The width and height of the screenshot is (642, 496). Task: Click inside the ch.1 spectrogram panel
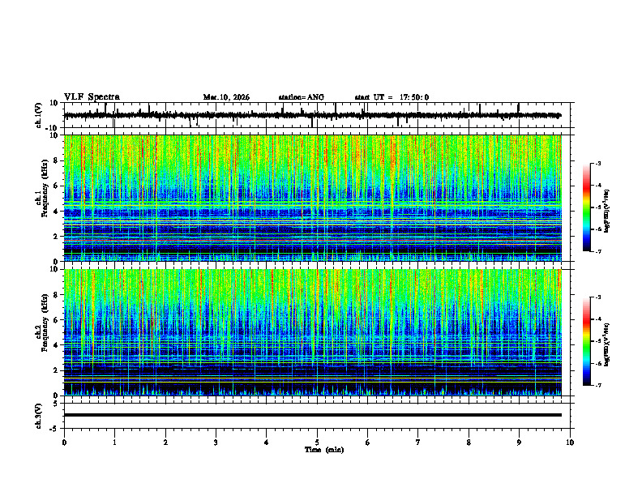point(313,198)
